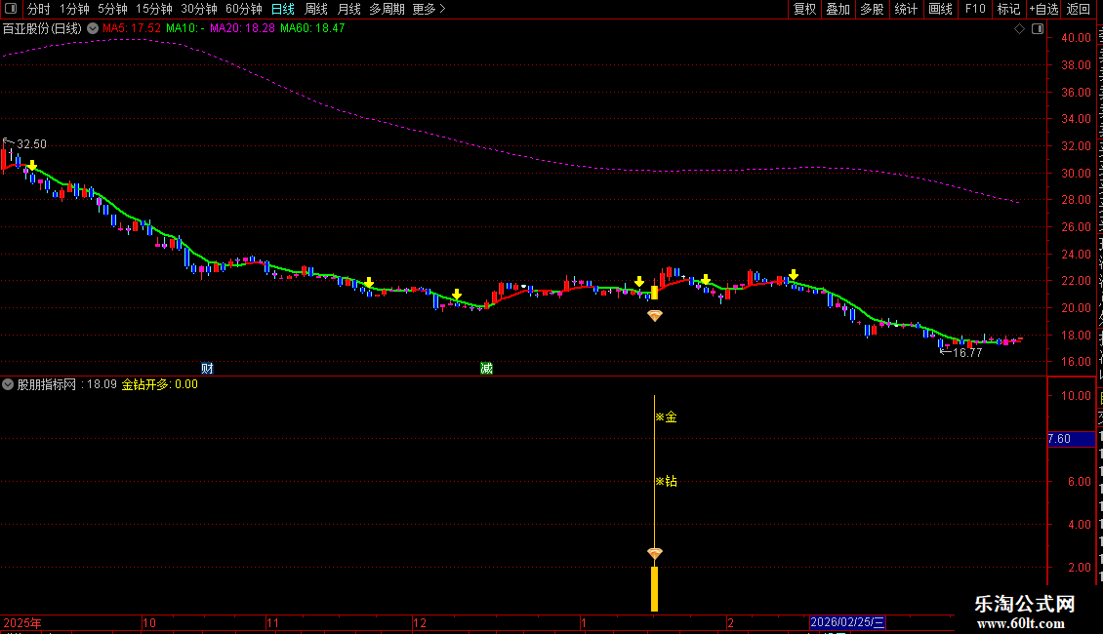Click the 返回 back button
This screenshot has height=634, width=1103.
(x=1078, y=9)
